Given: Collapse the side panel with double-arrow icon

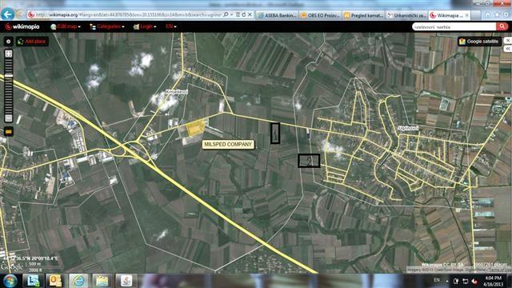Looking at the screenshot, I should pos(508,49).
